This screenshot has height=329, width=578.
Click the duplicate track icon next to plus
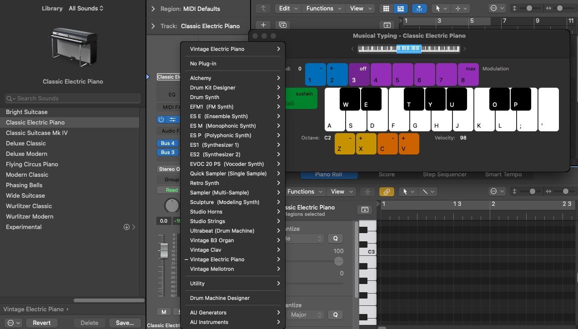(x=282, y=25)
